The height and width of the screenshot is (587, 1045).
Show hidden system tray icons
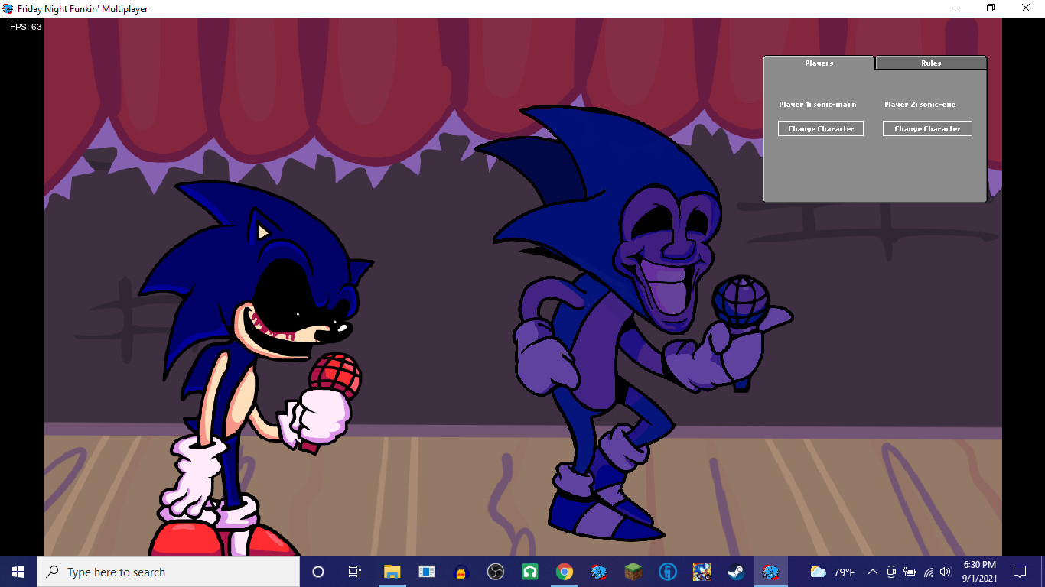click(873, 572)
